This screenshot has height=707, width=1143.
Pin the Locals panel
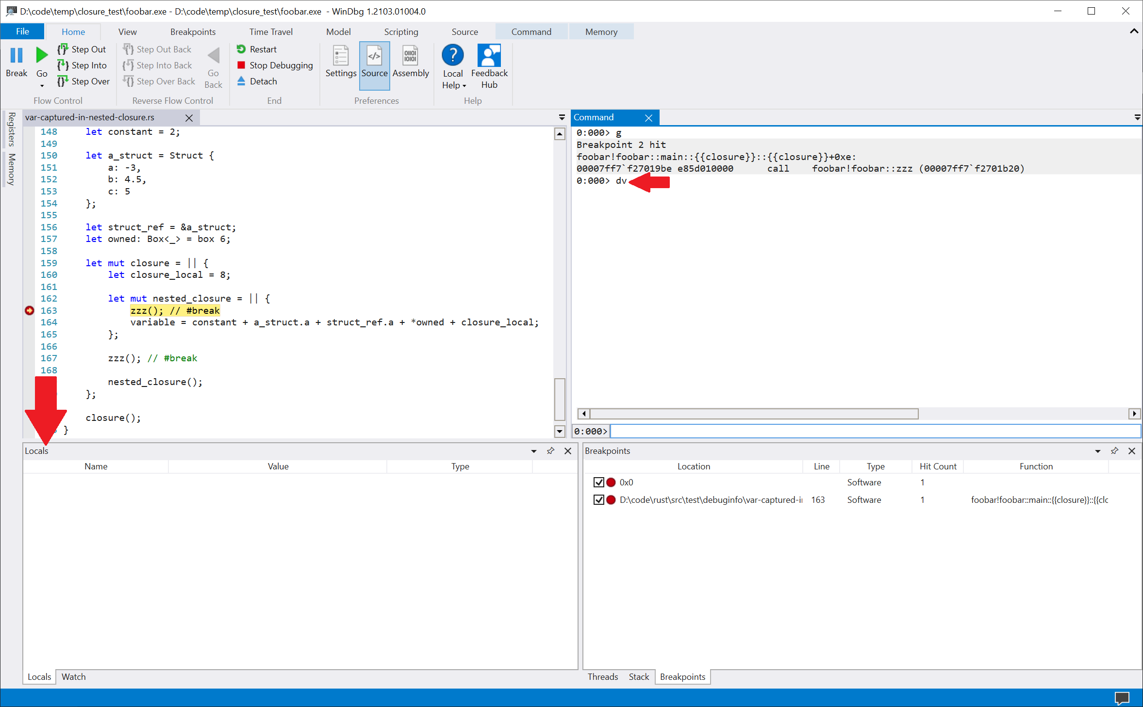(x=550, y=451)
